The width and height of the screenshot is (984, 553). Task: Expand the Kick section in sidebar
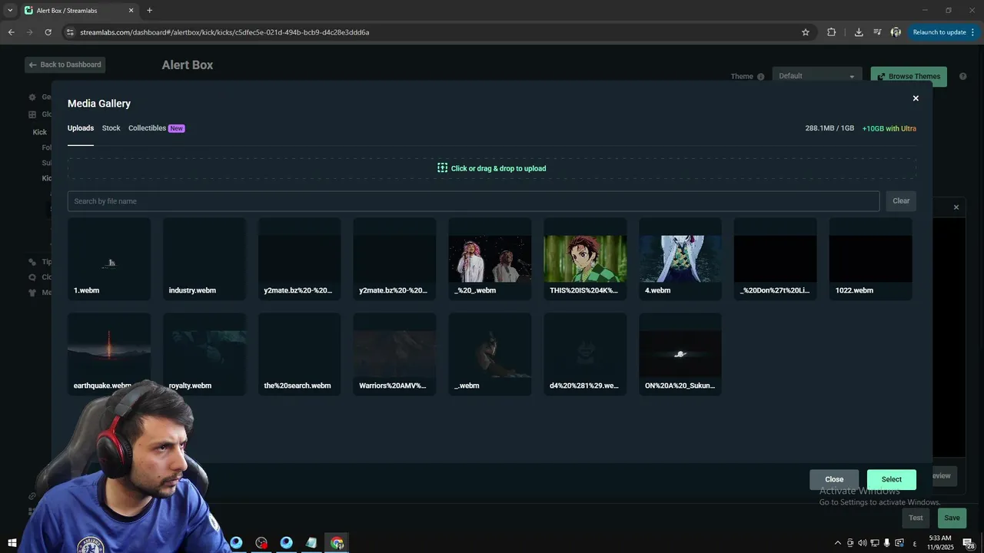(40, 132)
